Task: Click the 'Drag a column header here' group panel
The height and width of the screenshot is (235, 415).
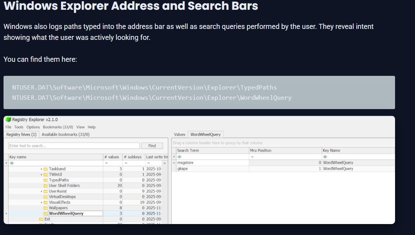Action: tap(283, 143)
